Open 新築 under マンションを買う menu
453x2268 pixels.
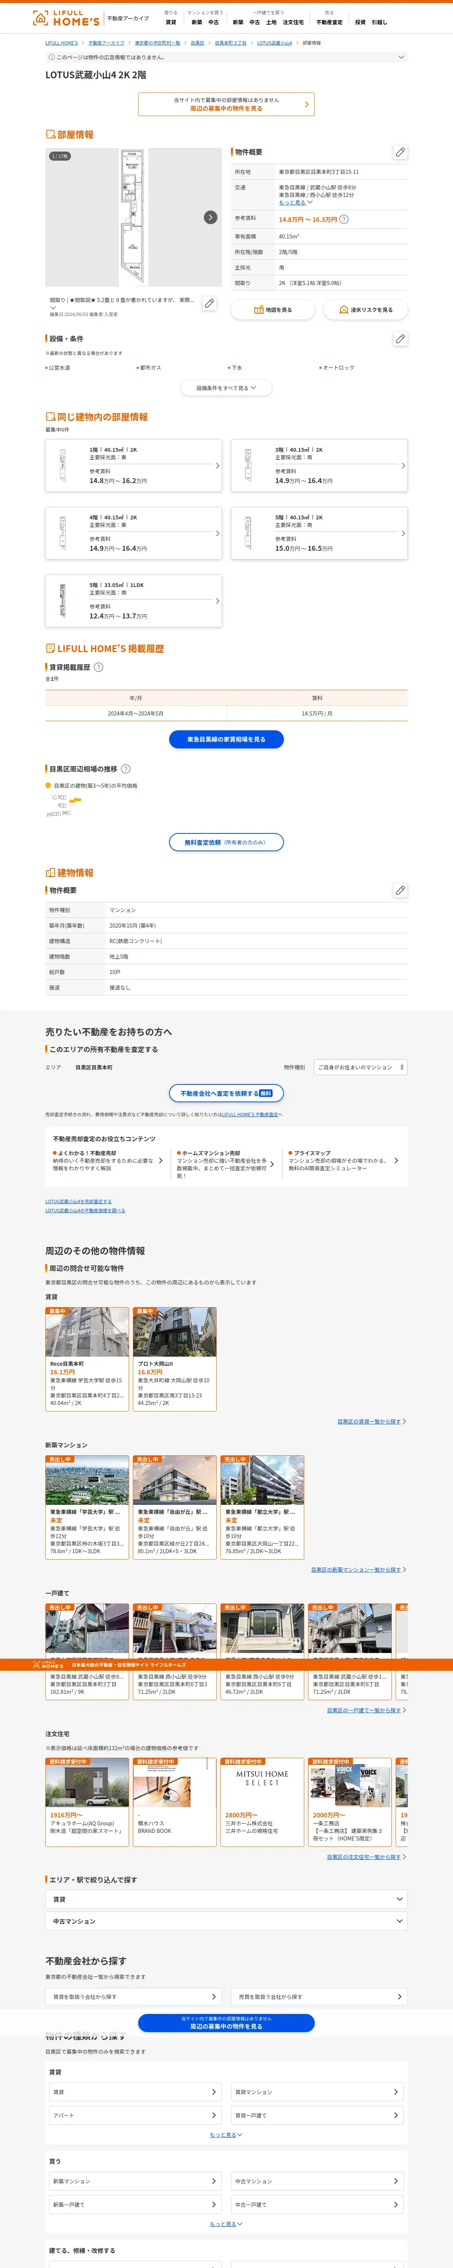(197, 22)
